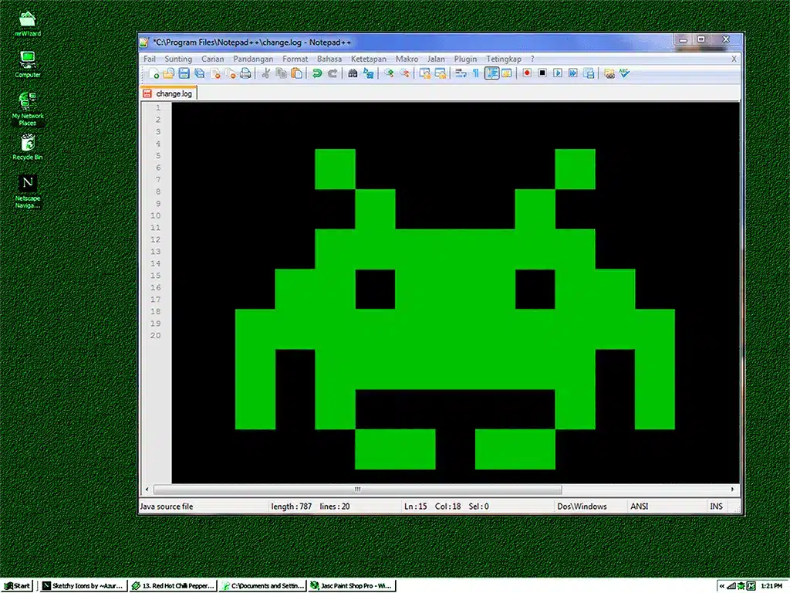The image size is (790, 593).
Task: Run macro multiple times icon
Action: click(x=573, y=73)
